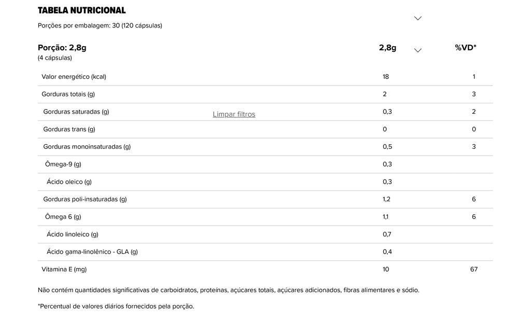Click the Limpar filtros link

[x=234, y=115]
